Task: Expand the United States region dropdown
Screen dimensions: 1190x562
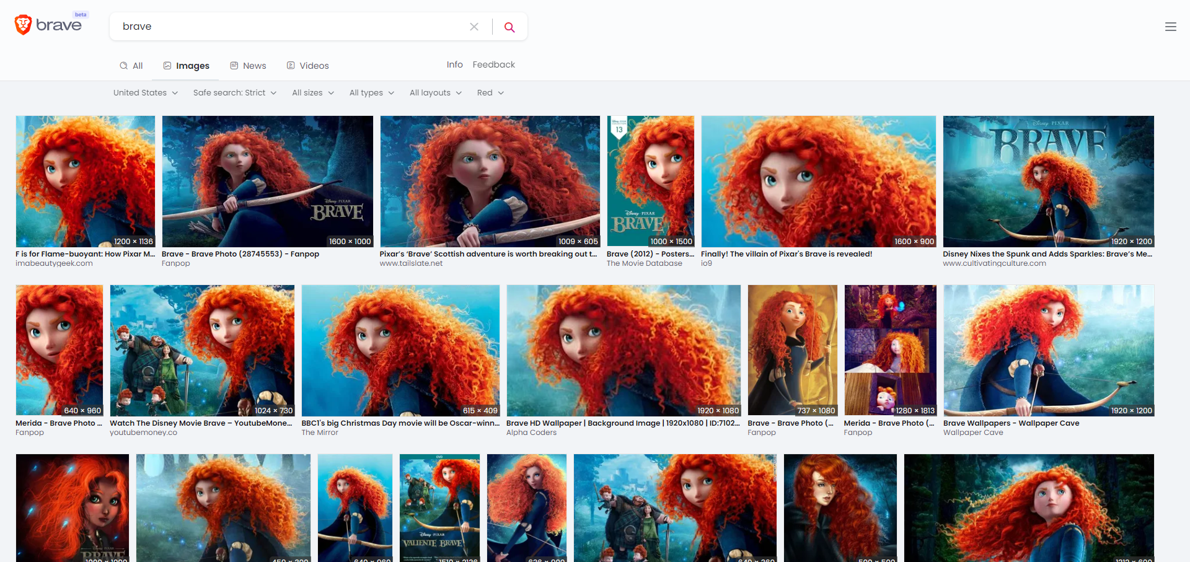Action: tap(146, 93)
